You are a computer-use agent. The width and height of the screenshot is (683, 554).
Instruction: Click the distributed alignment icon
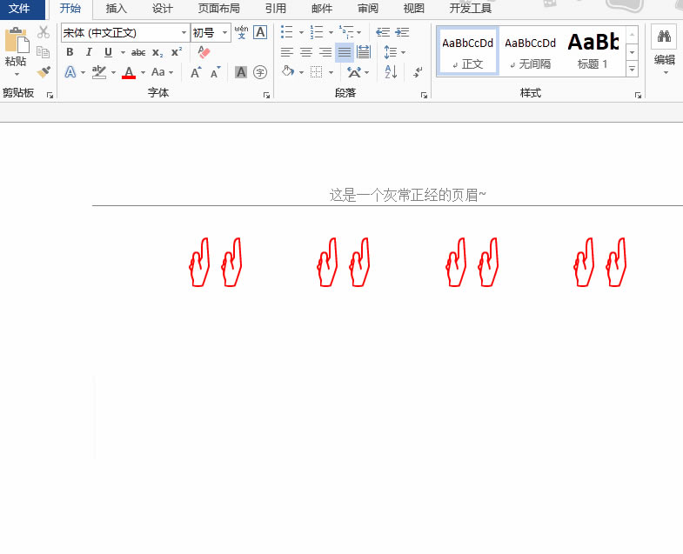(364, 52)
